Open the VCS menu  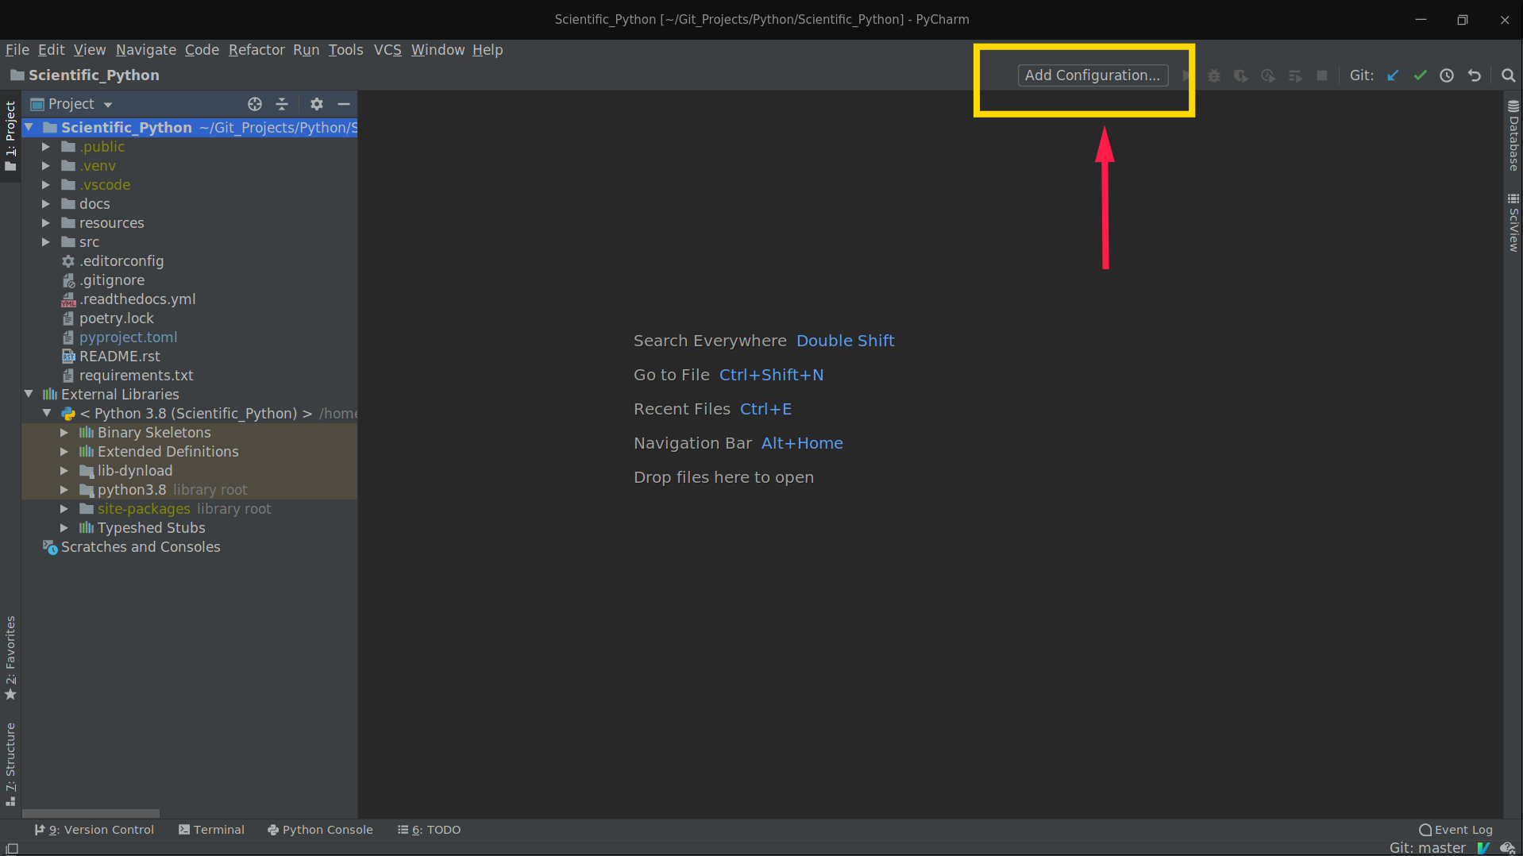click(387, 50)
